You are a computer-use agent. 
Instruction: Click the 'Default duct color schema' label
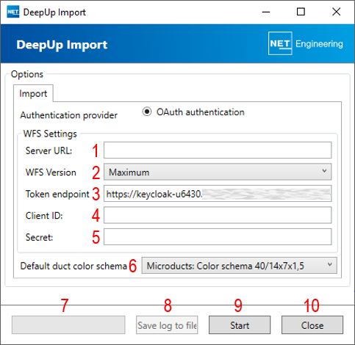[73, 266]
